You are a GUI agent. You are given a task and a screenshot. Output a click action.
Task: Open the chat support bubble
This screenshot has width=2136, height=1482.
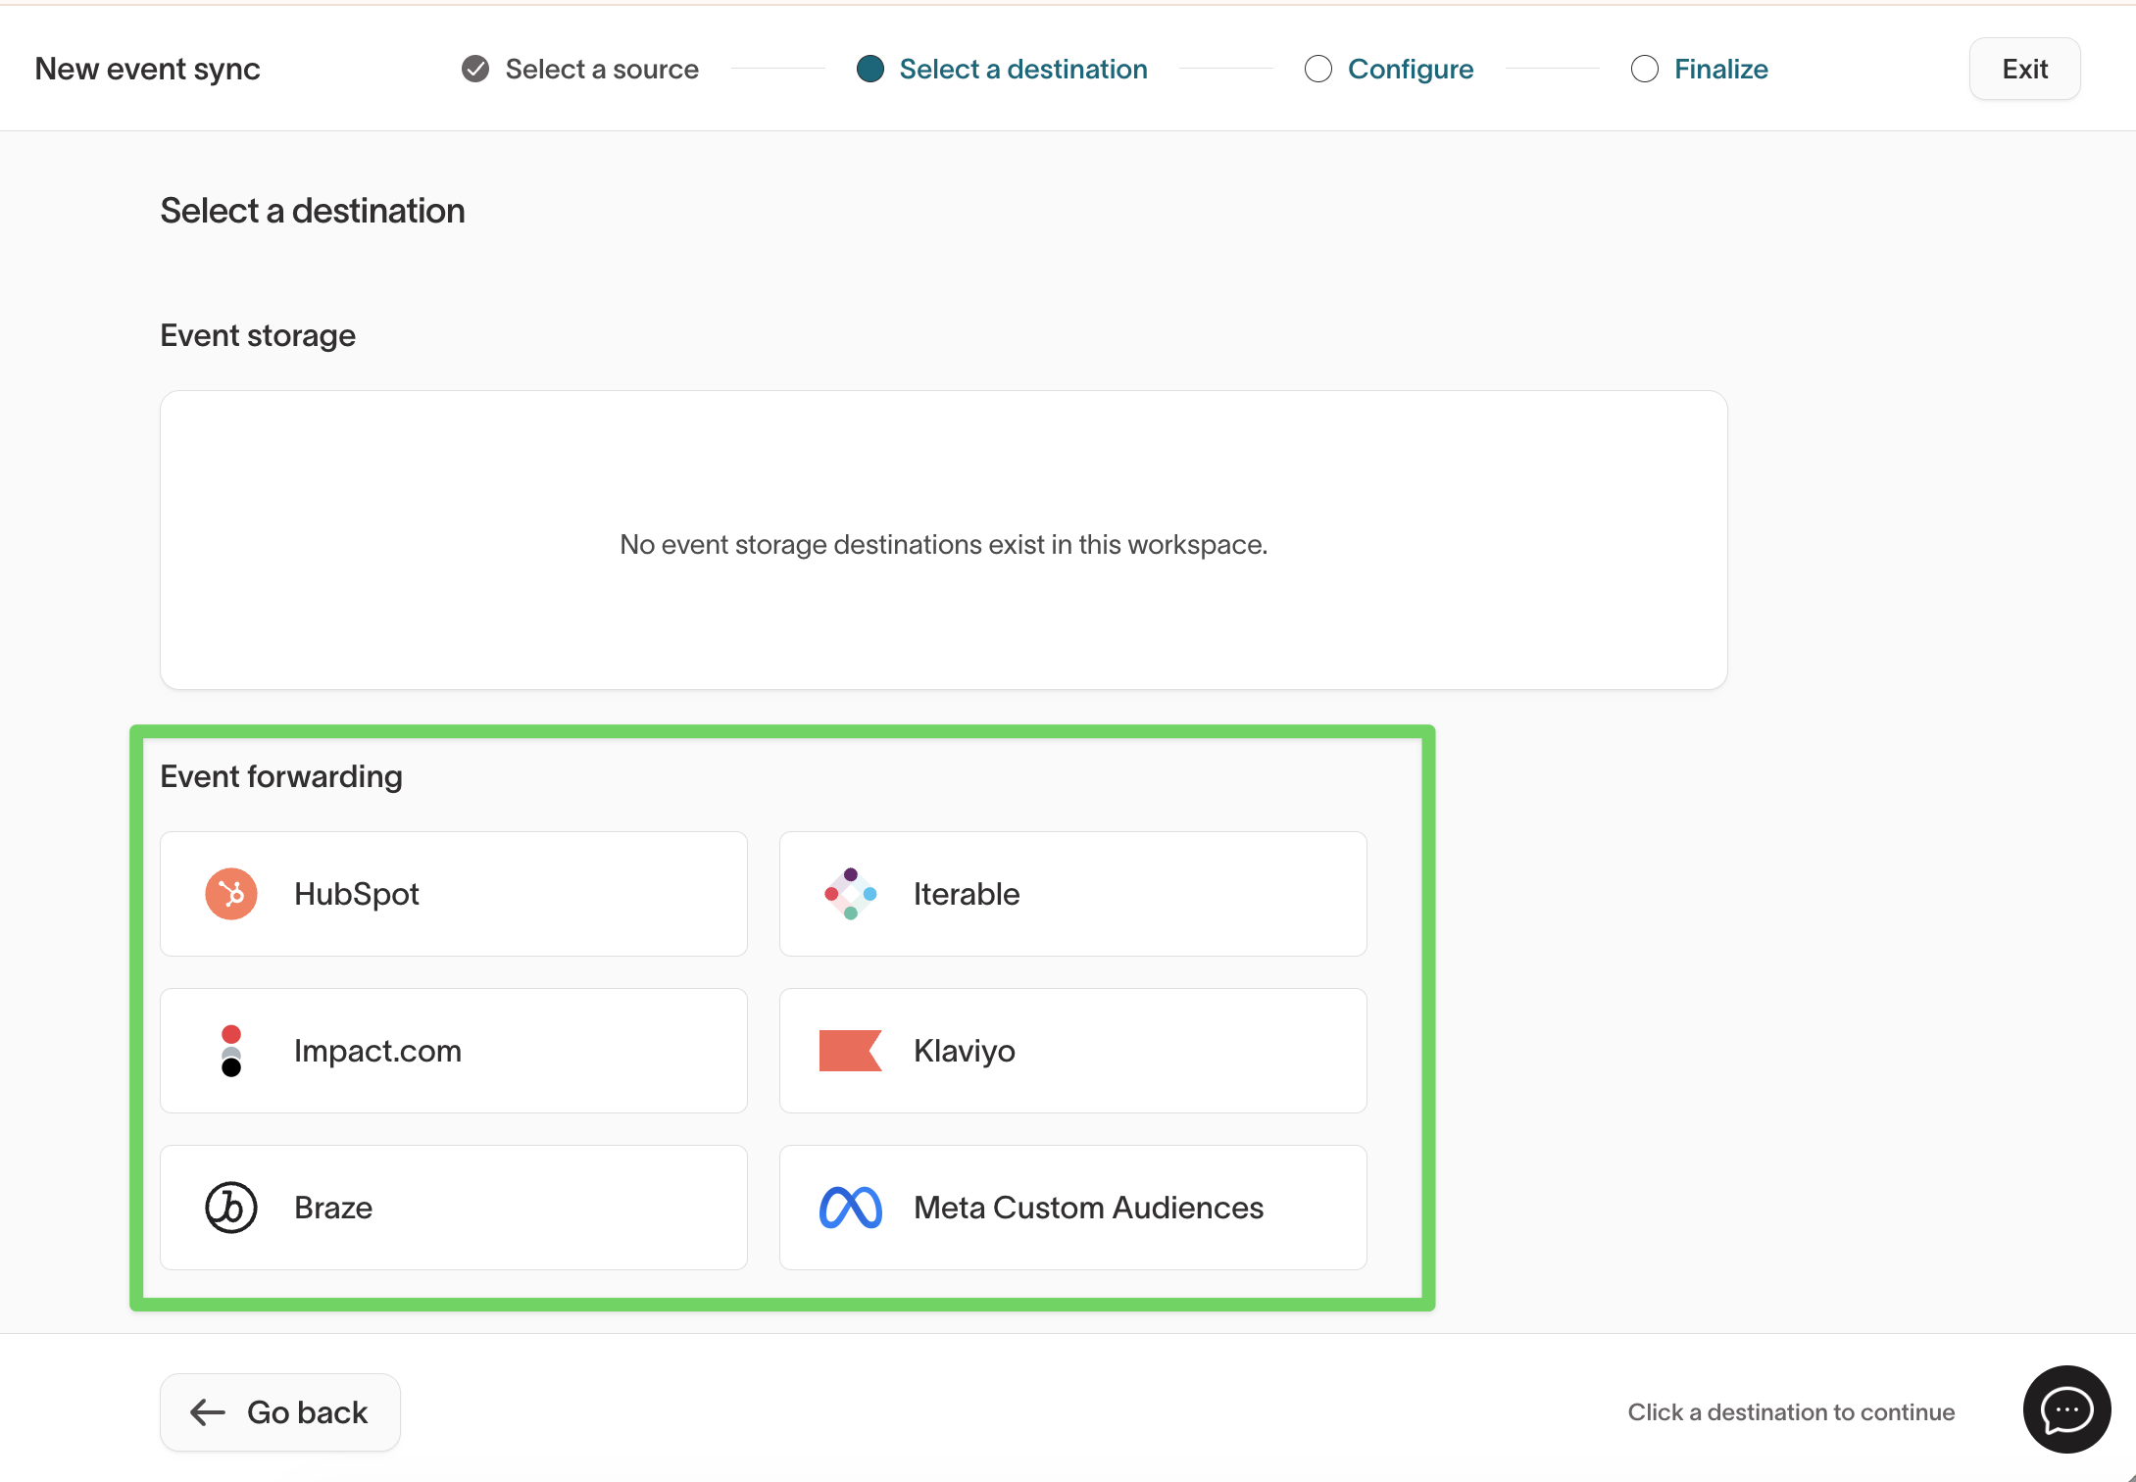[x=2066, y=1409]
